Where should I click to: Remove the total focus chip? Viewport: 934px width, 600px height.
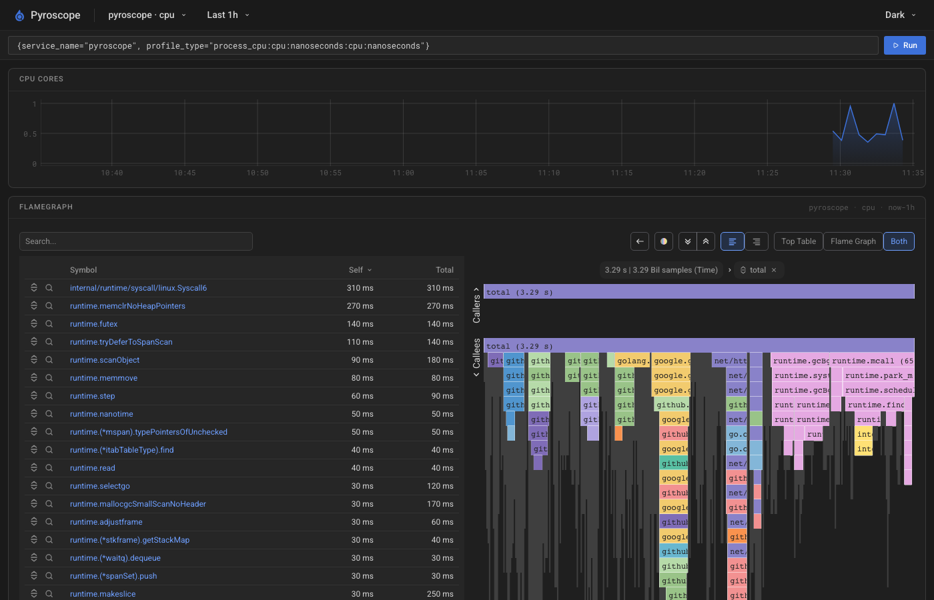click(x=774, y=270)
